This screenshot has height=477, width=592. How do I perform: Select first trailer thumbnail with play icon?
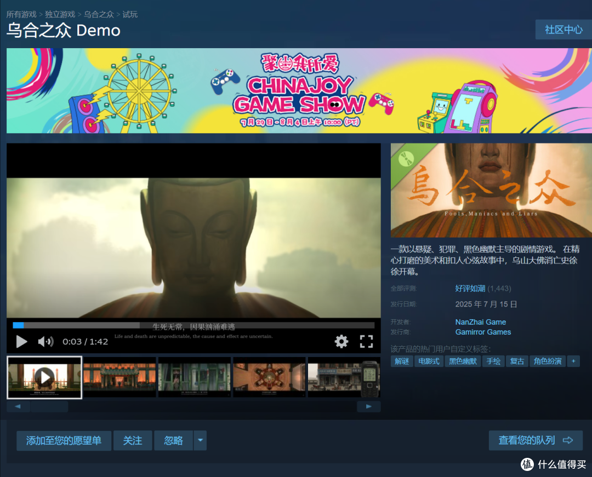point(44,377)
